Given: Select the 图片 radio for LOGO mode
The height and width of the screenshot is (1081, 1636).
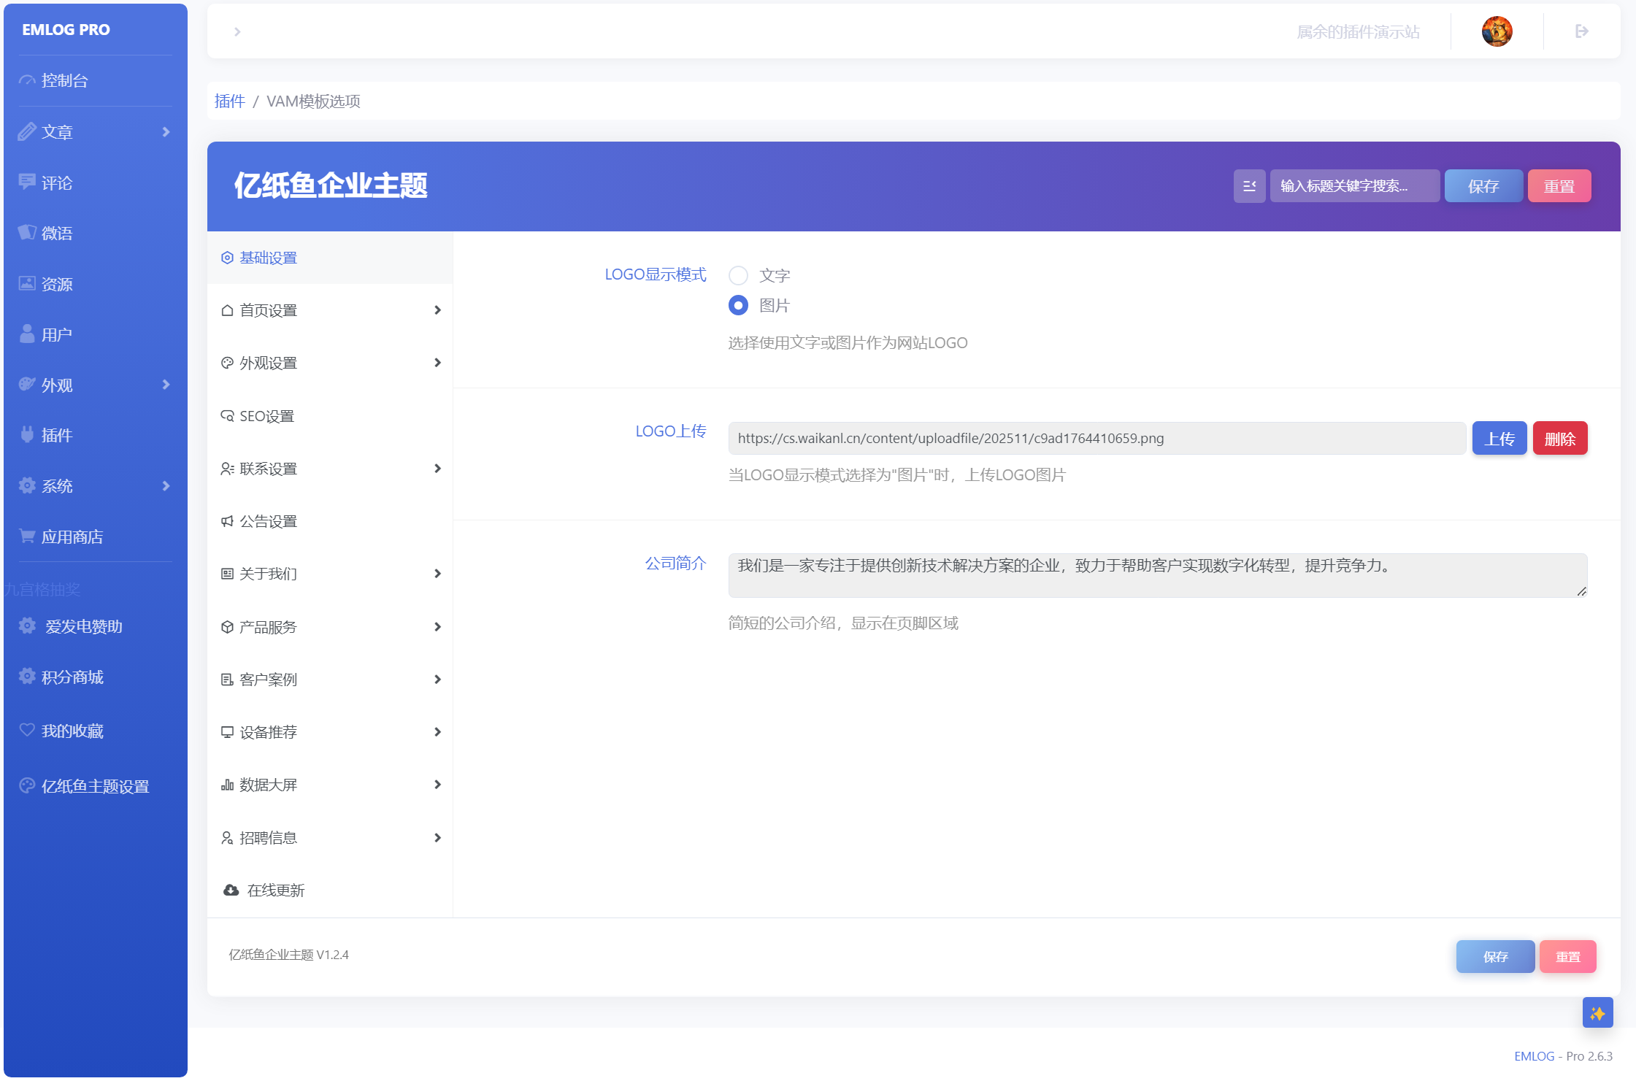Looking at the screenshot, I should pyautogui.click(x=738, y=305).
